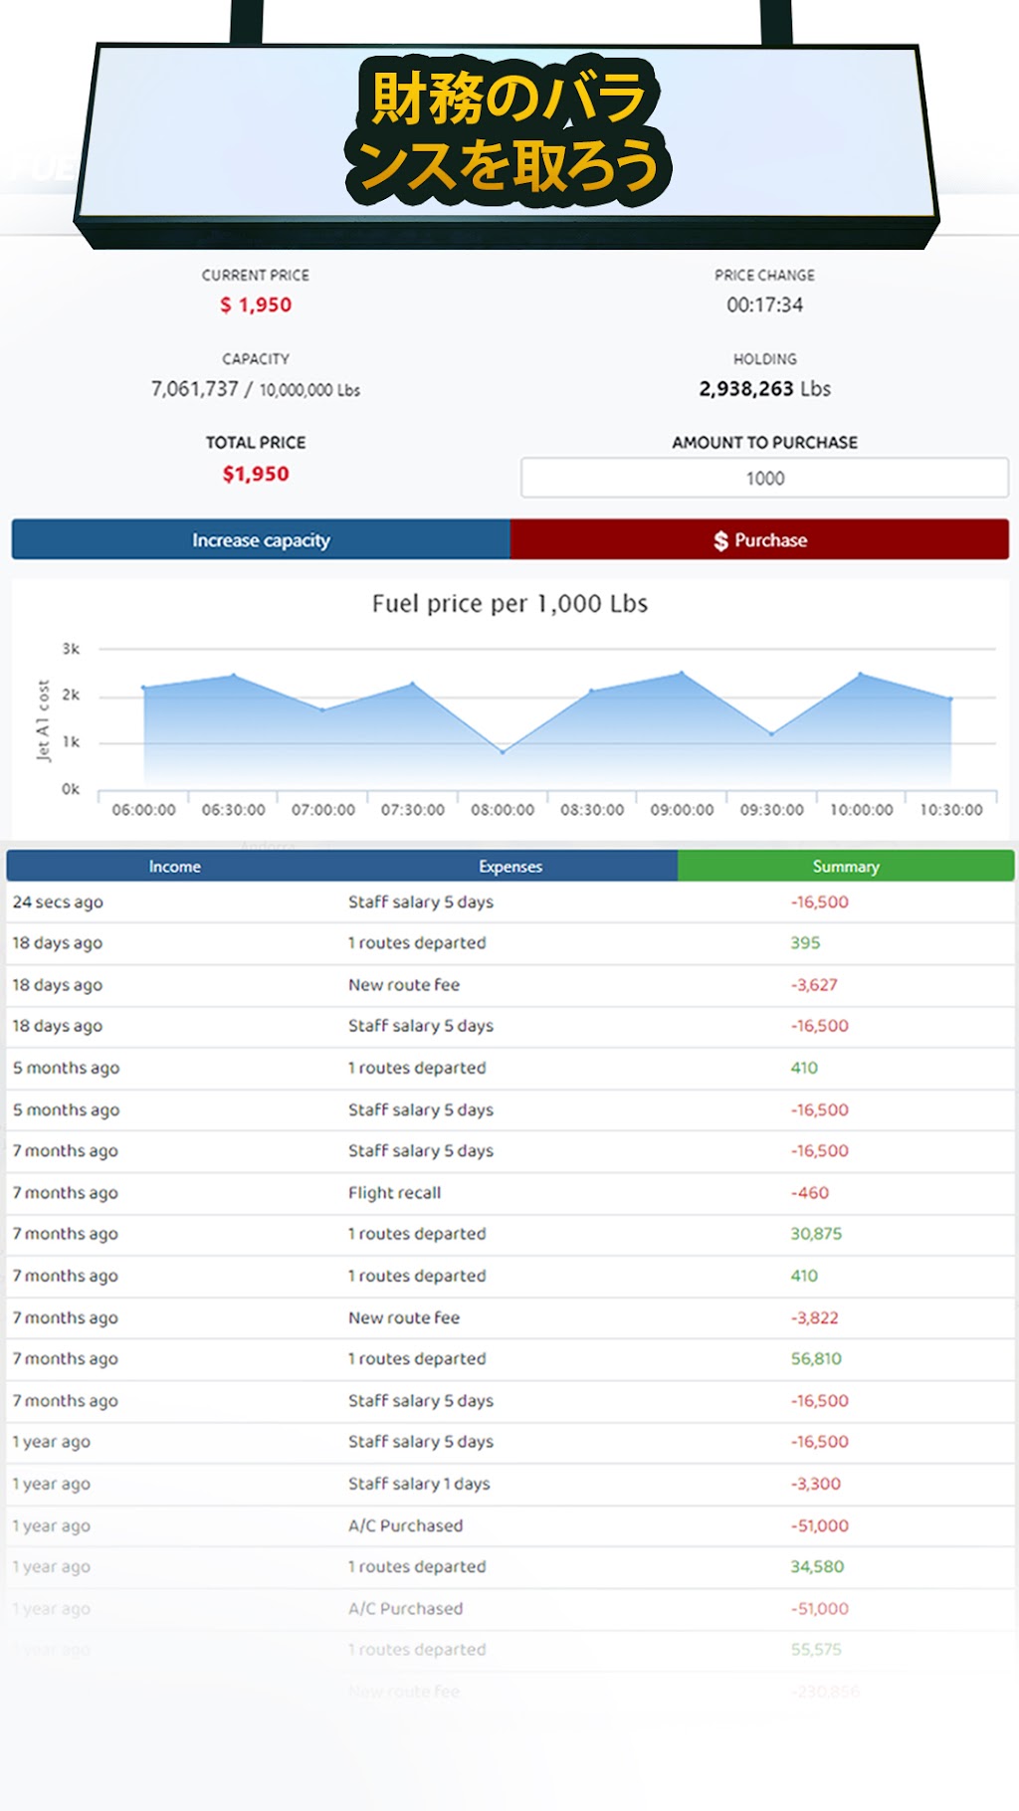Click the dollar icon on Purchase button
The image size is (1019, 1811).
720,540
